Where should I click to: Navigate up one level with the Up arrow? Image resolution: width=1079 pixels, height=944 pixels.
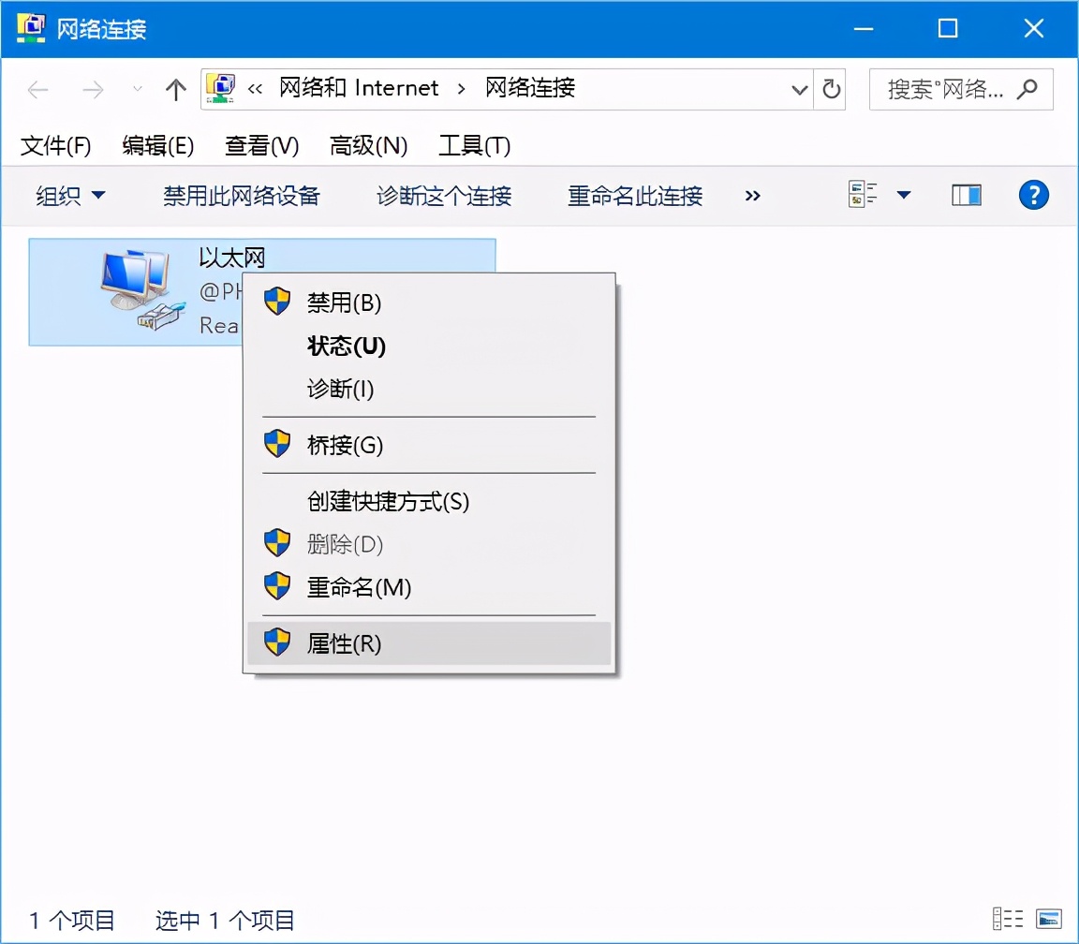[175, 89]
